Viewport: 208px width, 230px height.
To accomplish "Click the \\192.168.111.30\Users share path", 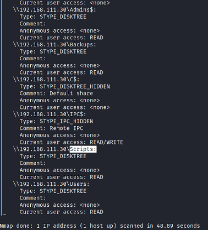I will click(x=51, y=184).
